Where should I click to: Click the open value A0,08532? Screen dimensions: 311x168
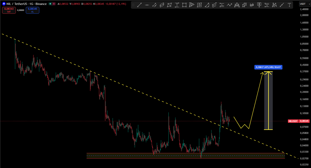[63, 4]
